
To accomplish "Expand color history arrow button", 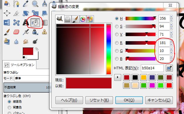I will point(118,77).
